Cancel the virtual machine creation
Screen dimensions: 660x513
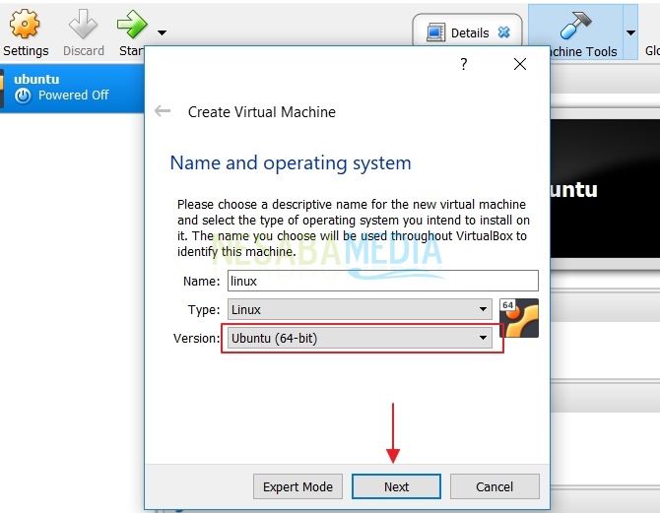click(x=495, y=486)
